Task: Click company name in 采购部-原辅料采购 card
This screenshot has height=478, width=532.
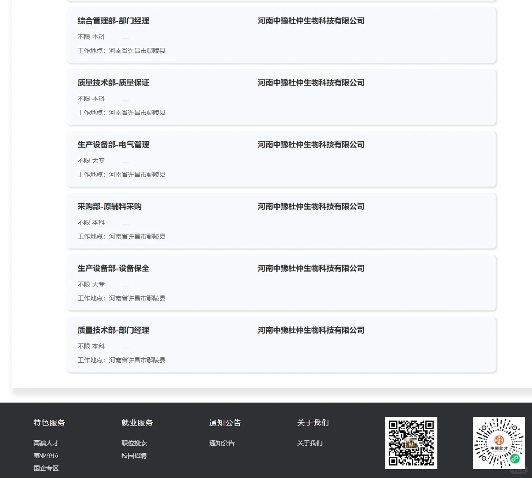Action: 311,207
